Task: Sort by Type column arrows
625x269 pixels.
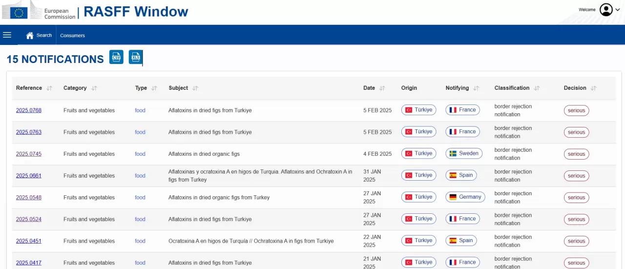Action: tap(154, 88)
